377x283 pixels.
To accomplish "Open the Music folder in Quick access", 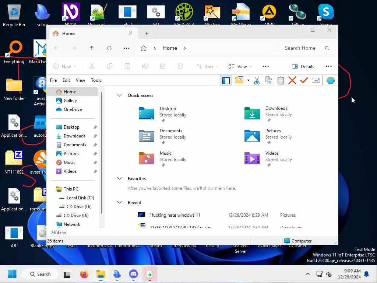I will pos(162,158).
